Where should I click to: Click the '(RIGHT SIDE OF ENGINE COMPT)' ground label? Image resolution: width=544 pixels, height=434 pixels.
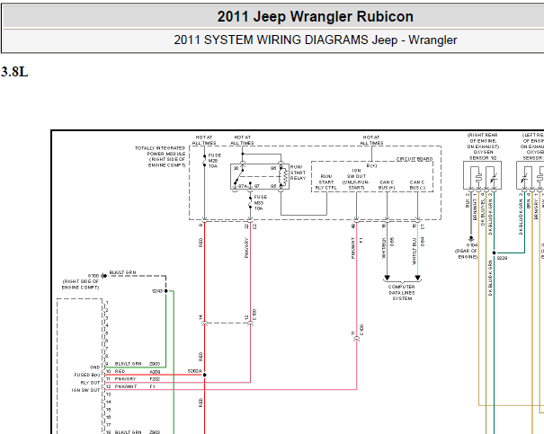click(x=81, y=284)
